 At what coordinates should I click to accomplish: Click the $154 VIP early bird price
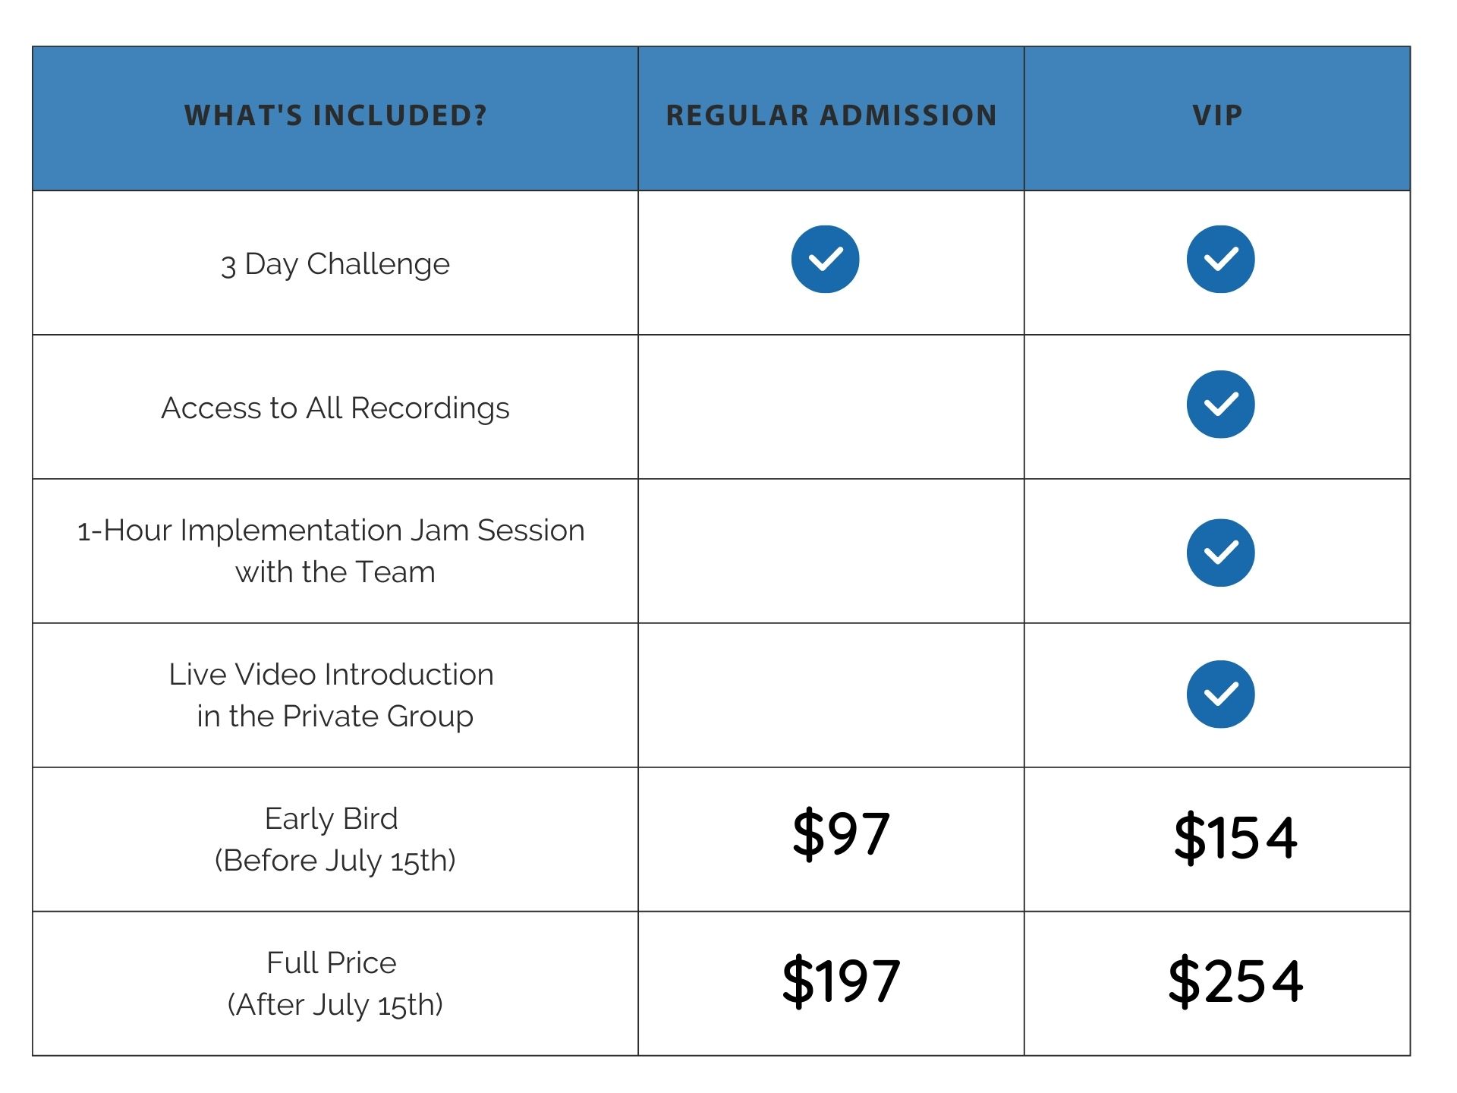point(1235,837)
